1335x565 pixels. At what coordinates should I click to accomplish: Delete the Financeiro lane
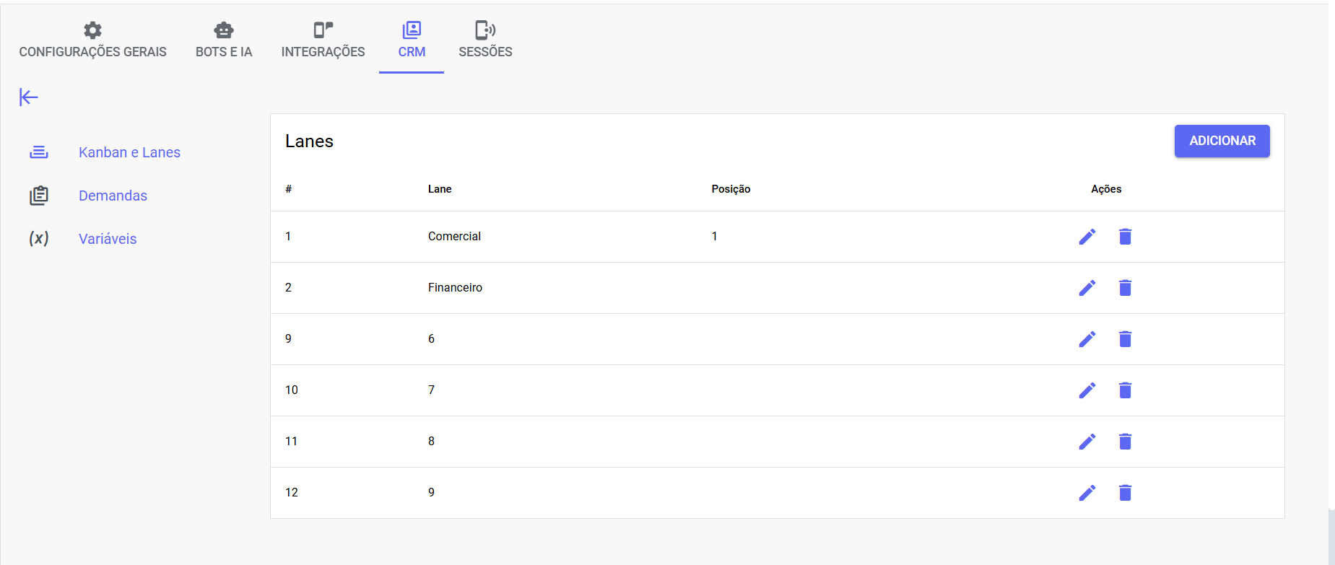pos(1125,288)
